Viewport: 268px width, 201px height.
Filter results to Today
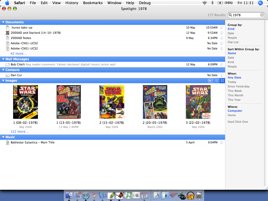tap(232, 82)
